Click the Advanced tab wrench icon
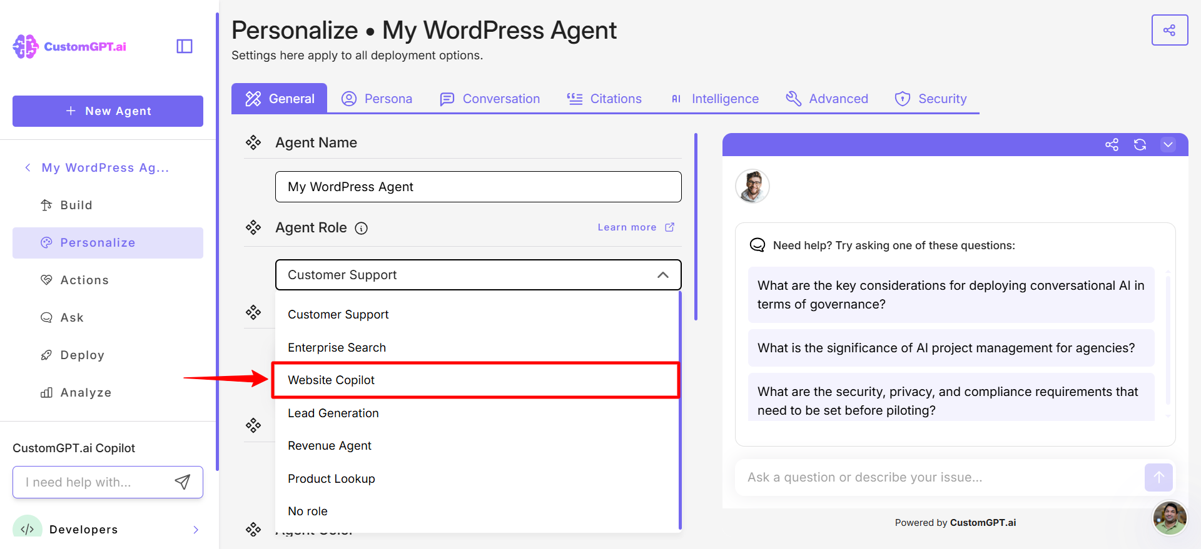Image resolution: width=1201 pixels, height=549 pixels. tap(793, 99)
